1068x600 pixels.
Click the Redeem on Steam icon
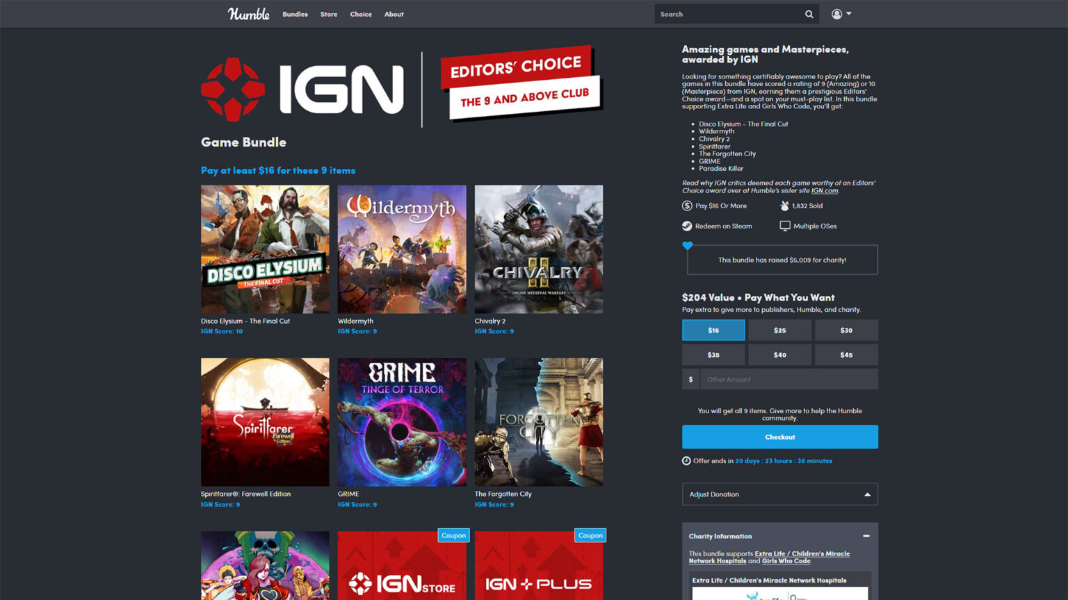687,226
